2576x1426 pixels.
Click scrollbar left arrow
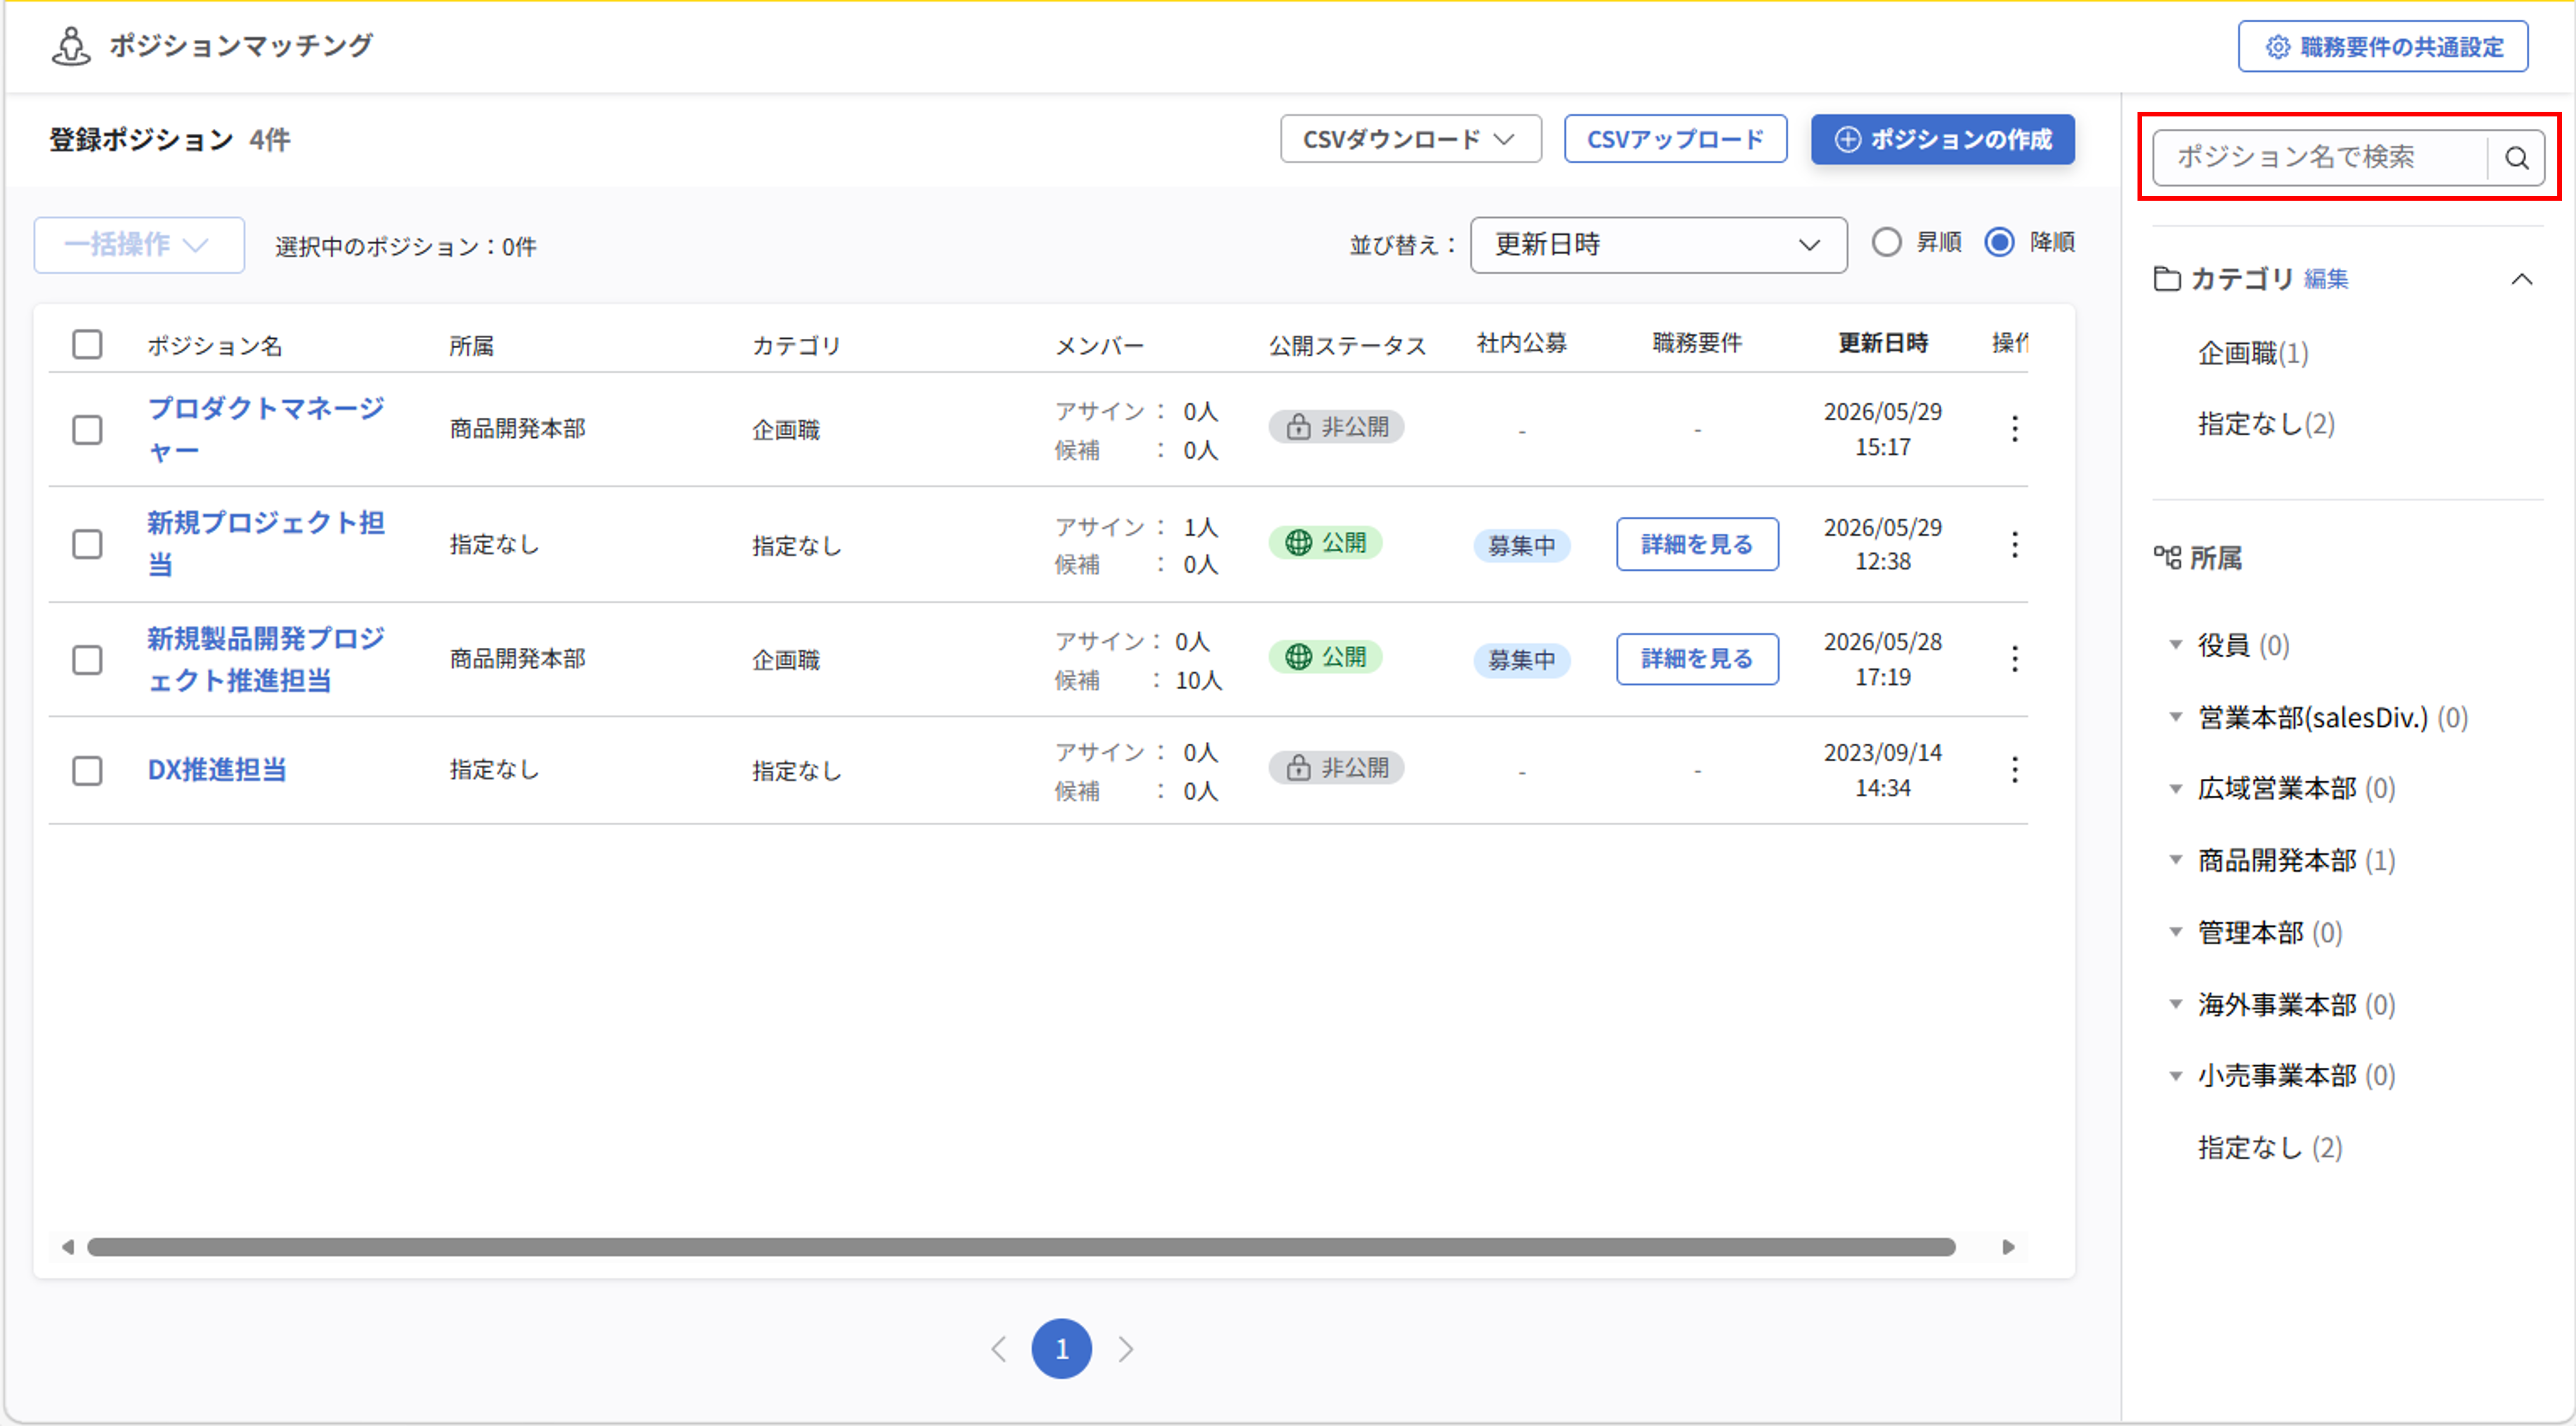tap(67, 1246)
